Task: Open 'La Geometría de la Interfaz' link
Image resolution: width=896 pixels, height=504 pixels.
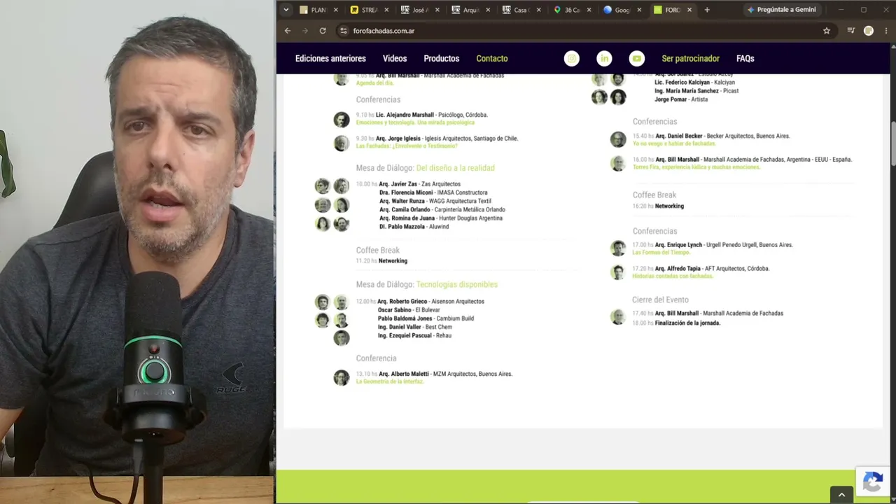Action: [x=390, y=381]
